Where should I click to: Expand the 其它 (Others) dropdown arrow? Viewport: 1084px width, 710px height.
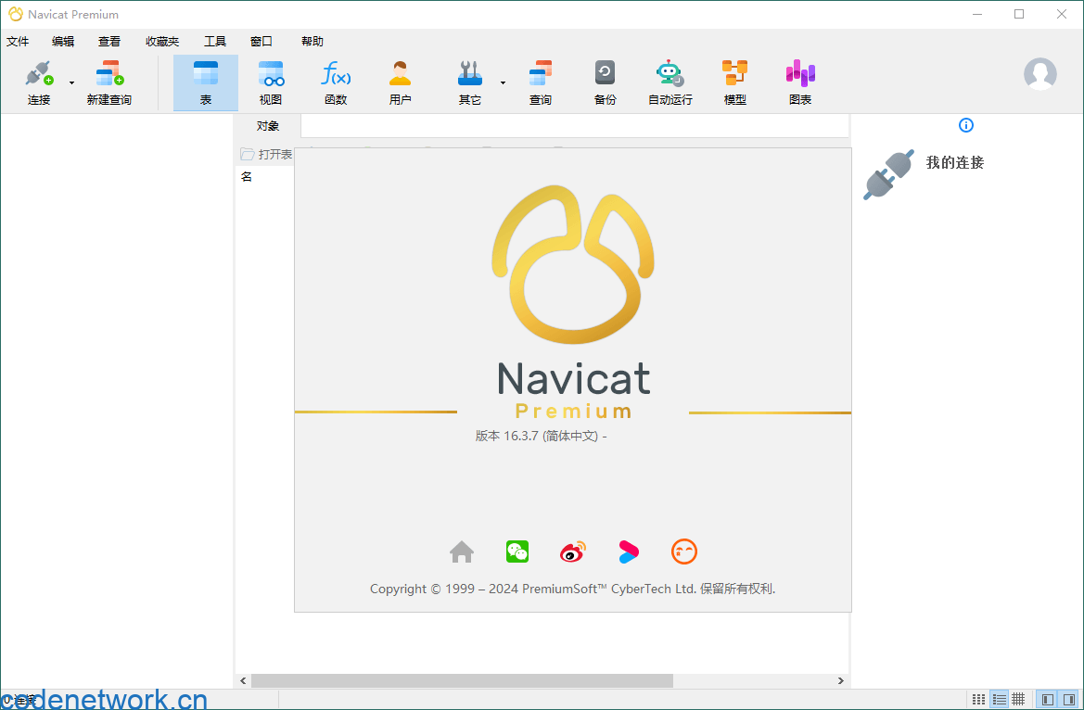pyautogui.click(x=503, y=83)
